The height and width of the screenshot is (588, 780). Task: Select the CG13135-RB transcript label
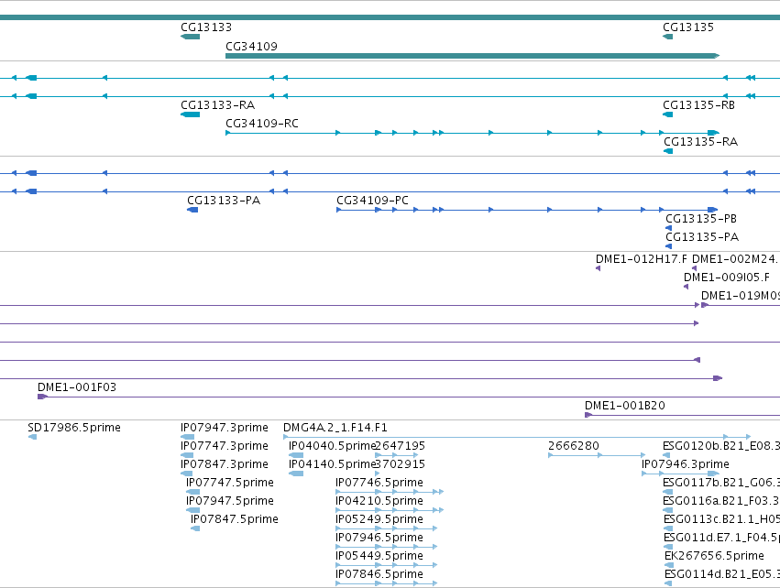click(698, 105)
